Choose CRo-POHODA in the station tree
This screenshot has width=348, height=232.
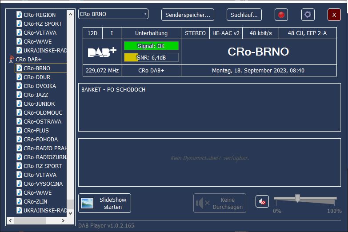[x=41, y=139]
